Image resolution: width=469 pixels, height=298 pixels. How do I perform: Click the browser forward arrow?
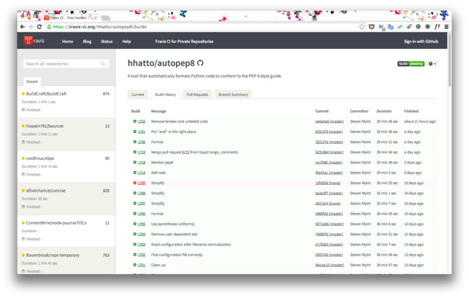tap(31, 27)
